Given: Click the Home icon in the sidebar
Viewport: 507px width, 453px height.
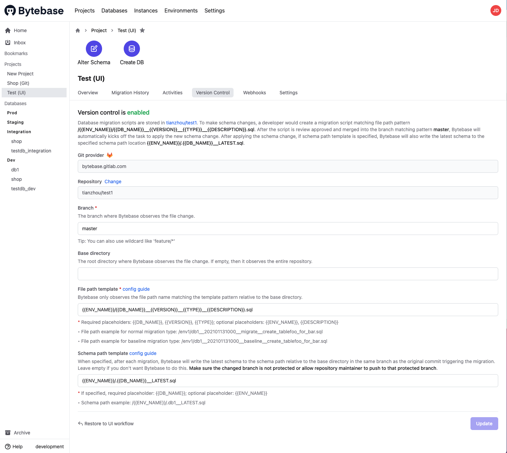Looking at the screenshot, I should pos(8,30).
